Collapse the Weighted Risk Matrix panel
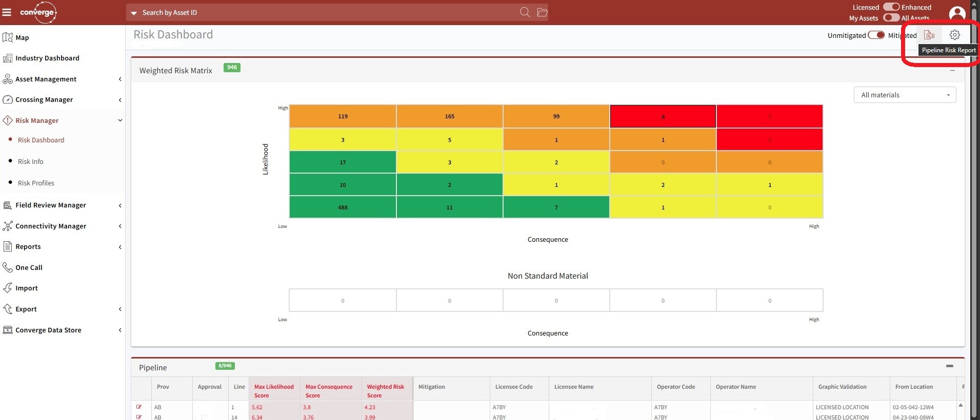 click(x=952, y=71)
